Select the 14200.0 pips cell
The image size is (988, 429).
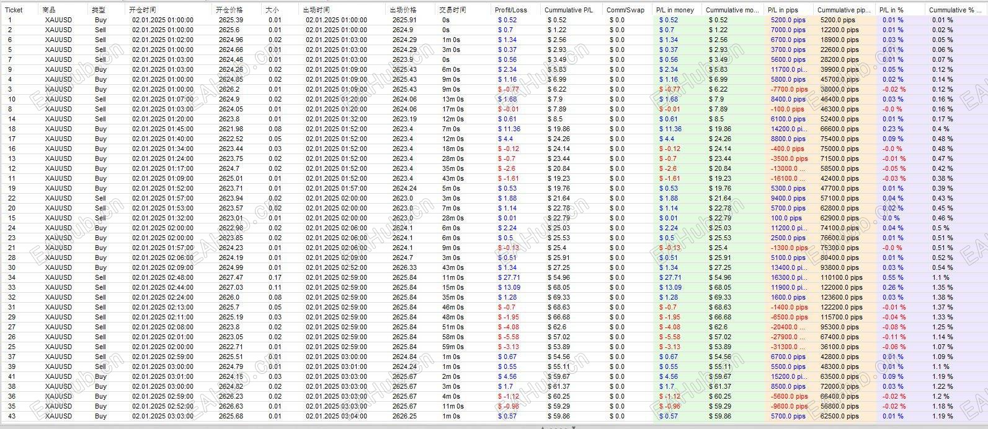click(x=788, y=129)
